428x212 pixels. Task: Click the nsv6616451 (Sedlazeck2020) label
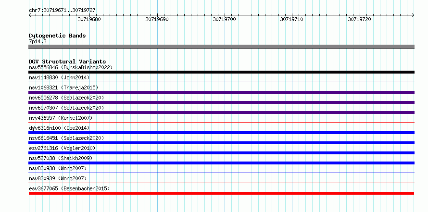[x=66, y=138]
